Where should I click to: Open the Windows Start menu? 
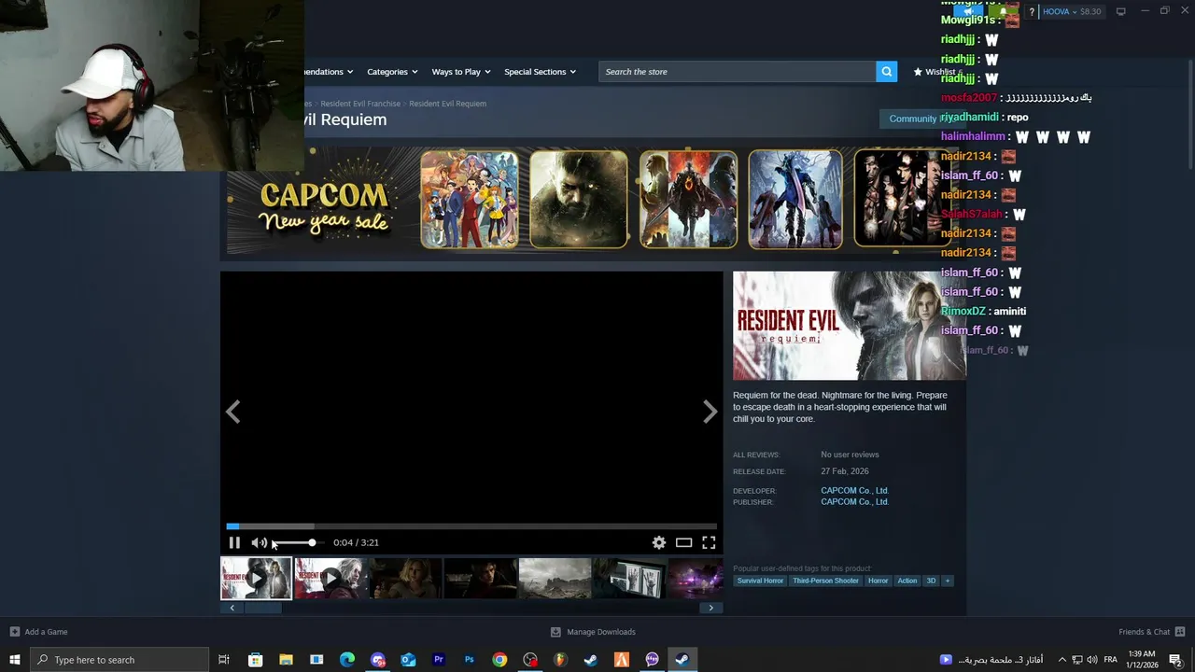(x=15, y=660)
